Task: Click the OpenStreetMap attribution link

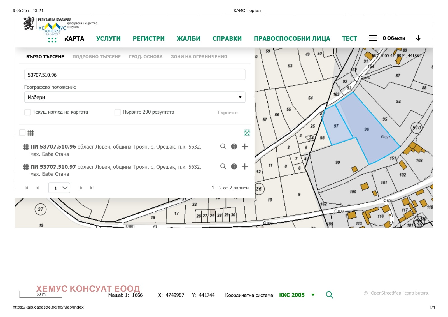Action: (x=386, y=293)
